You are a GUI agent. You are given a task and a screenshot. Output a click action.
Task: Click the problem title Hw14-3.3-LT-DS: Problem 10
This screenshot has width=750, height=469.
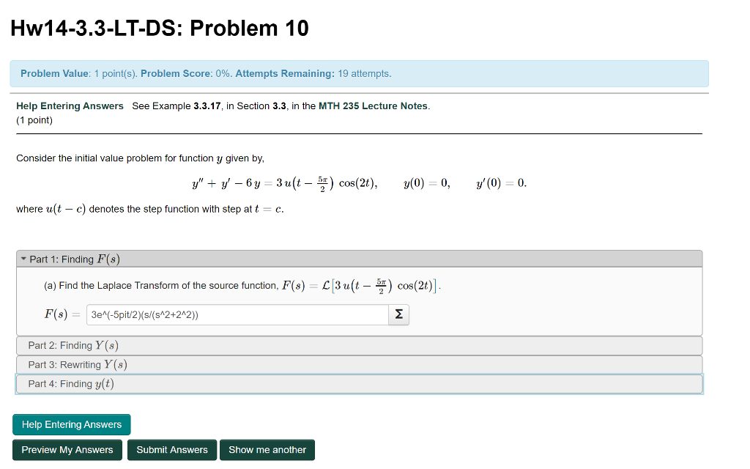[x=160, y=27]
